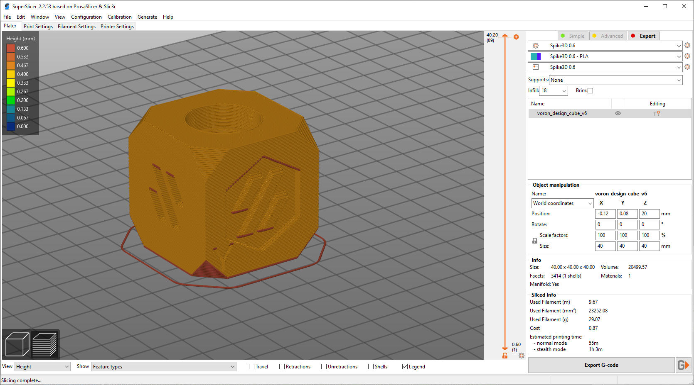Open the Calibration menu
The image size is (694, 385).
120,17
